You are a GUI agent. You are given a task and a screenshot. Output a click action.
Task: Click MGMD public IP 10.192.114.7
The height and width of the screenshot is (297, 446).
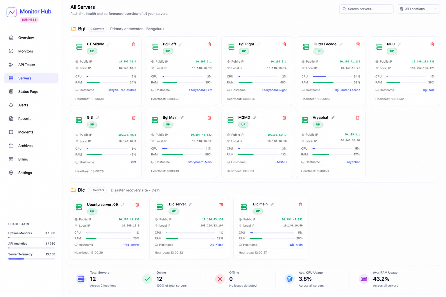pos(277,135)
